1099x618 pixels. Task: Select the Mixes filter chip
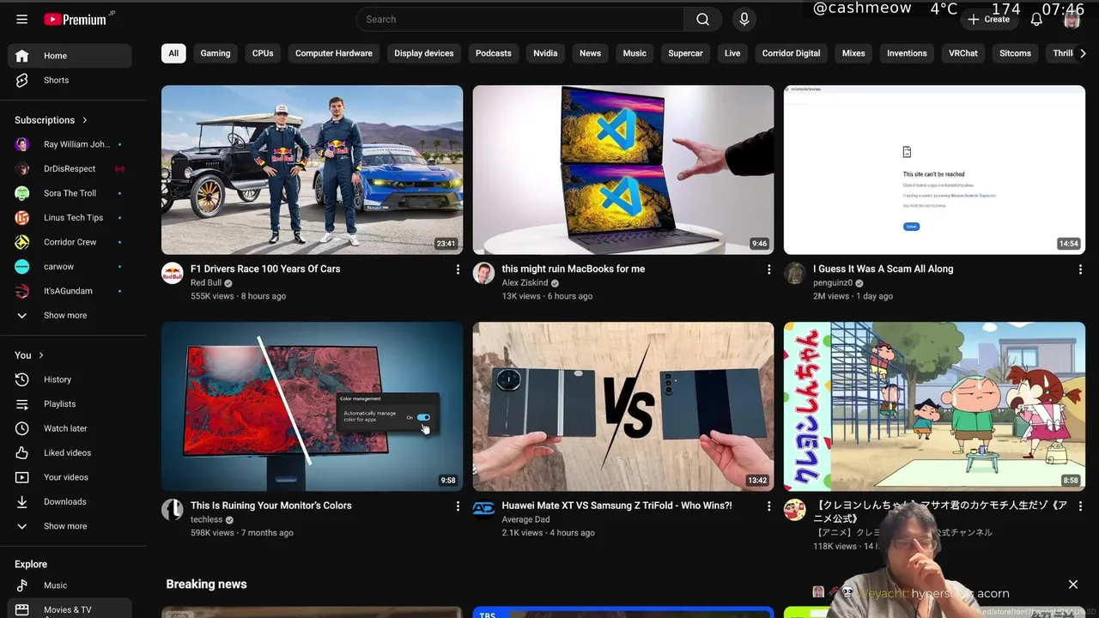coord(853,53)
